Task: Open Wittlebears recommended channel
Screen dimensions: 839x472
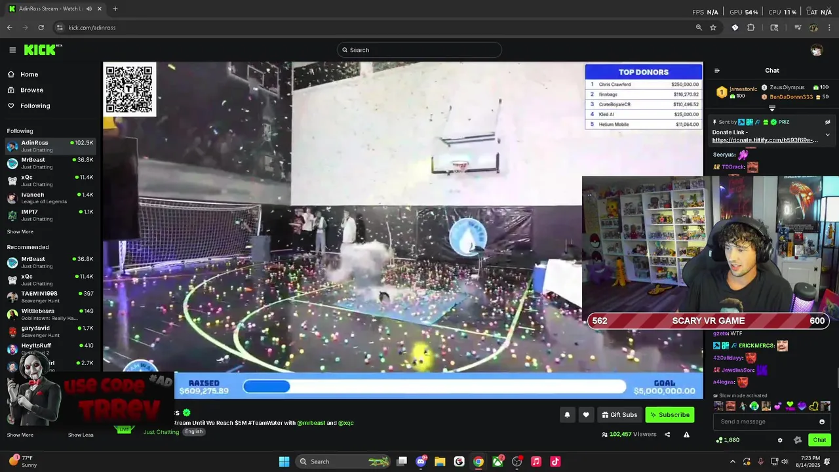Action: [50, 314]
